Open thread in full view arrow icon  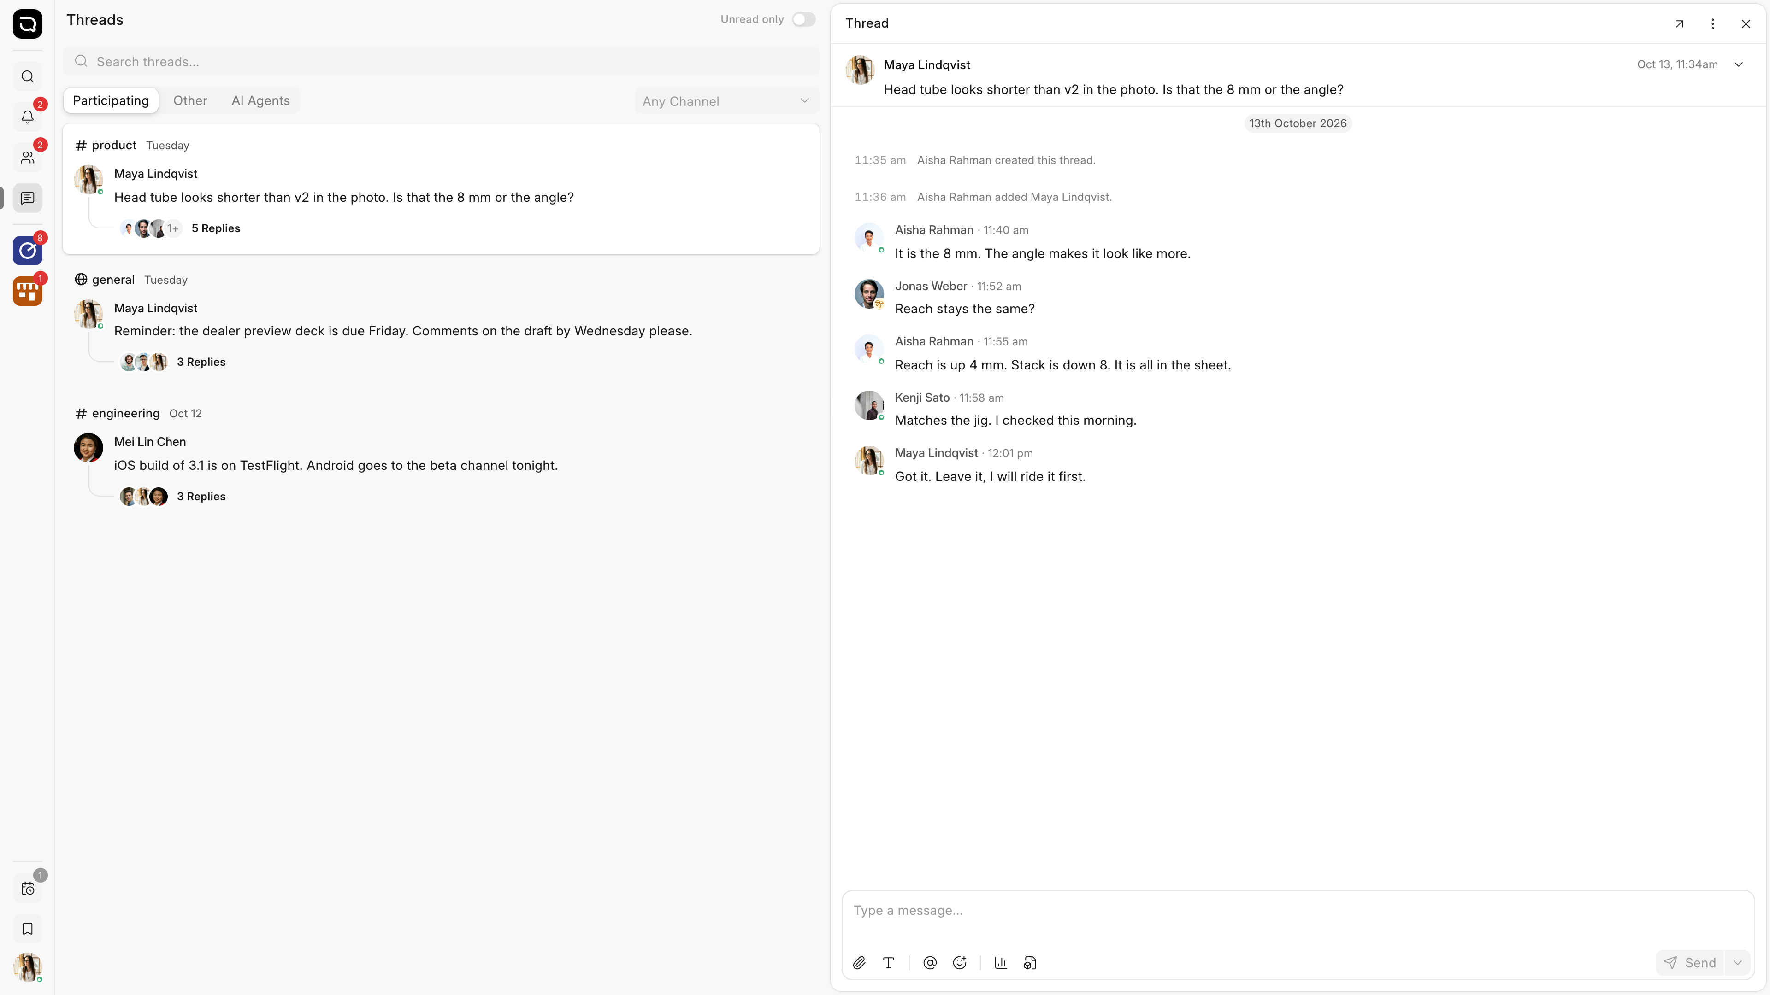pyautogui.click(x=1679, y=24)
